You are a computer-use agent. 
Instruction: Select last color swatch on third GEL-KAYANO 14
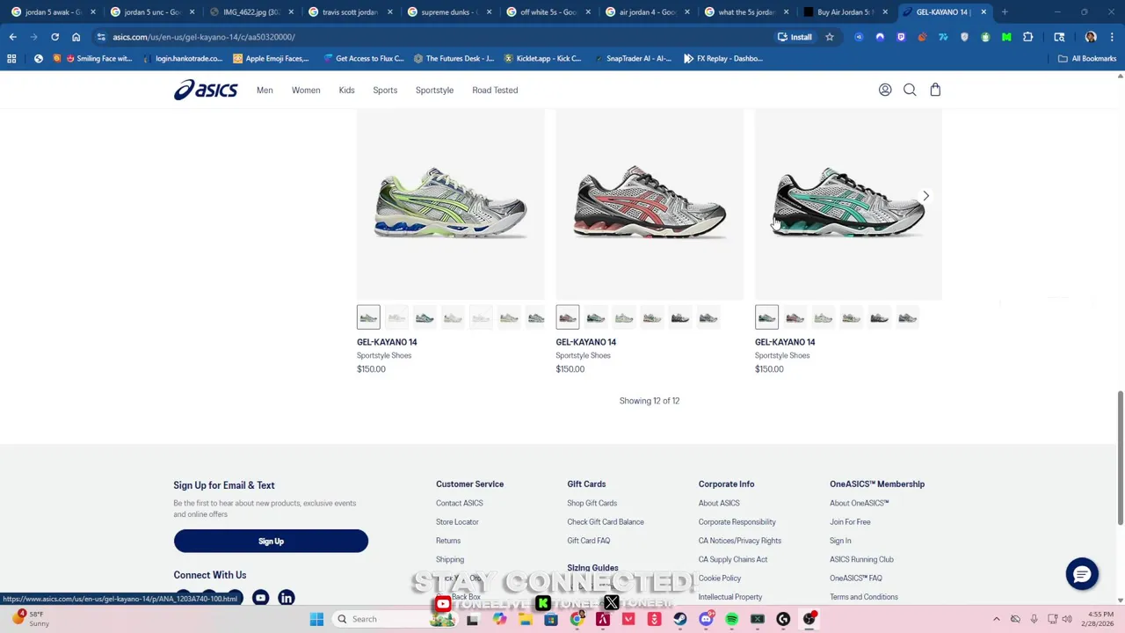click(x=907, y=317)
